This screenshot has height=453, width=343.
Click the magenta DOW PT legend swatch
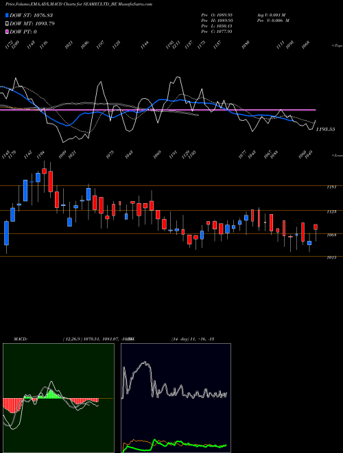click(x=7, y=32)
